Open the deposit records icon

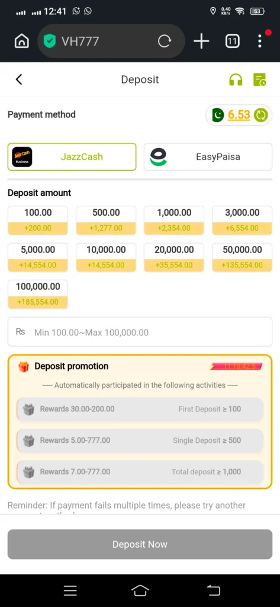click(x=259, y=80)
